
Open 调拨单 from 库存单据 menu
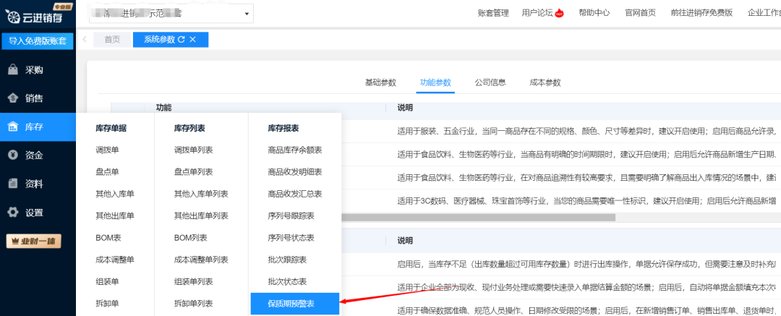click(x=108, y=150)
